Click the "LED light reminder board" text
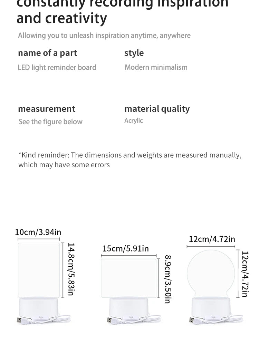259x345 pixels. point(57,68)
